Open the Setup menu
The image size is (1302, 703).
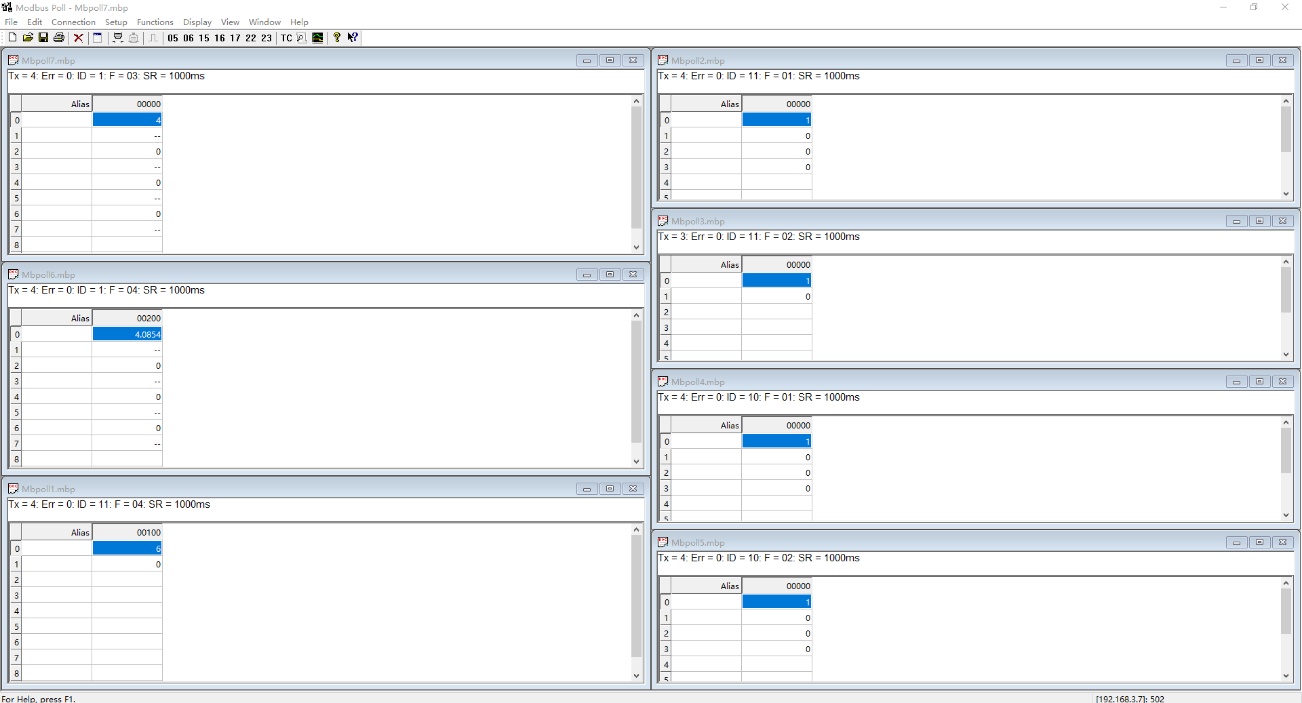116,22
